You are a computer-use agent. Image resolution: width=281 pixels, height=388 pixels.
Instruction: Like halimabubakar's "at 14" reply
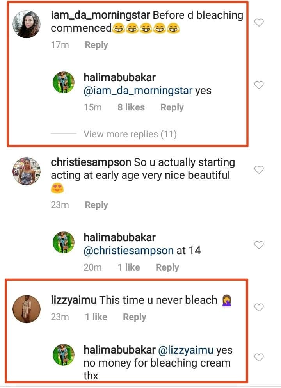coord(259,245)
